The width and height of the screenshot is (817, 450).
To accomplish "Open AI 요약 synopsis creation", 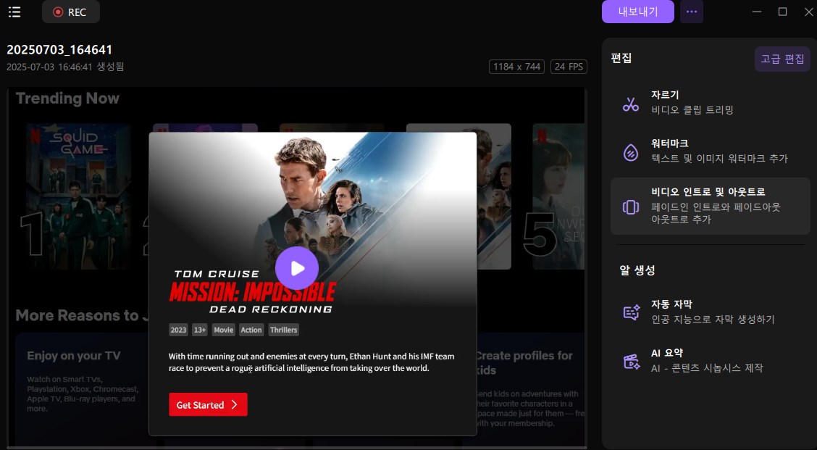I will 711,360.
